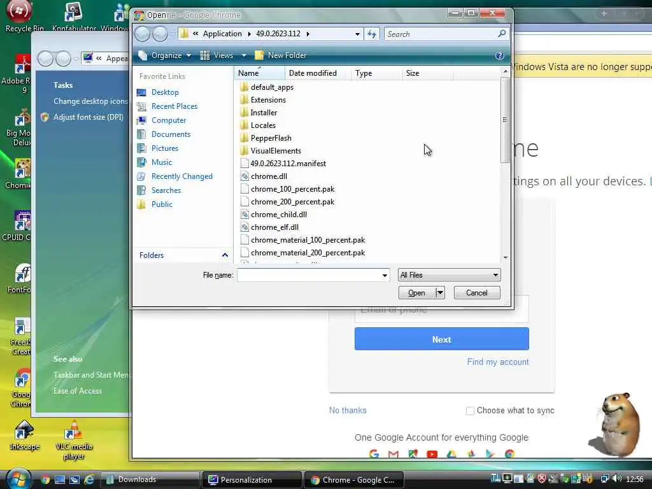
Task: Expand the Folders pane chevron
Action: coord(225,255)
